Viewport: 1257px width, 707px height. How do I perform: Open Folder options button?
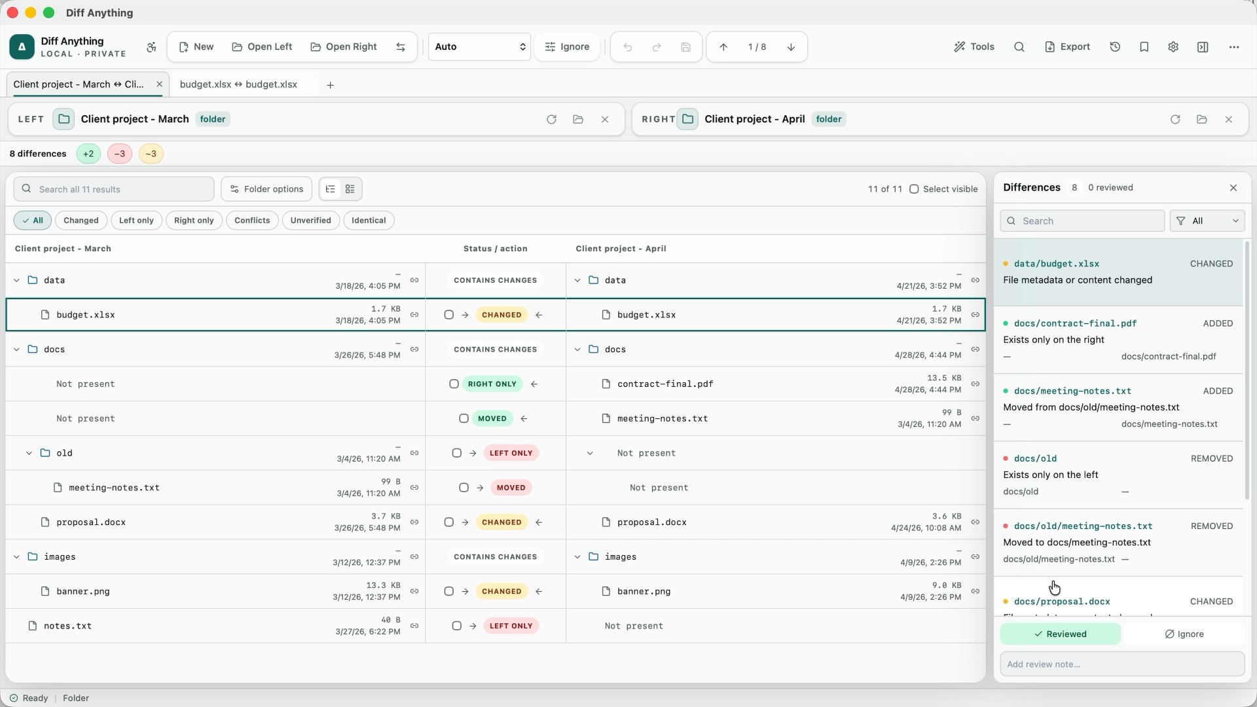pyautogui.click(x=266, y=189)
